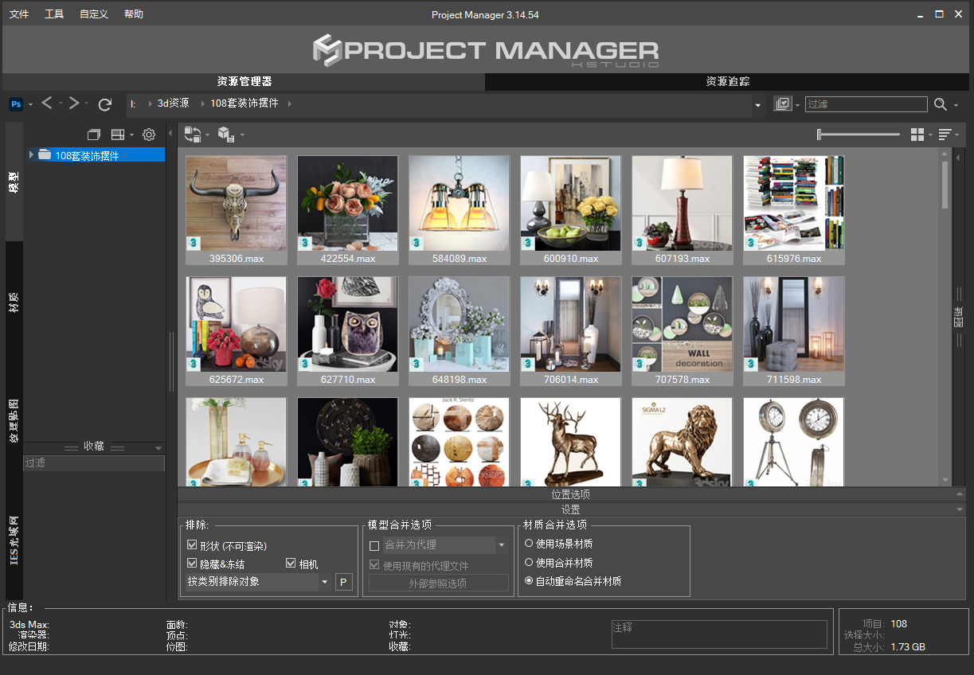Click the P button beside category dropdown
974x675 pixels.
tap(343, 582)
